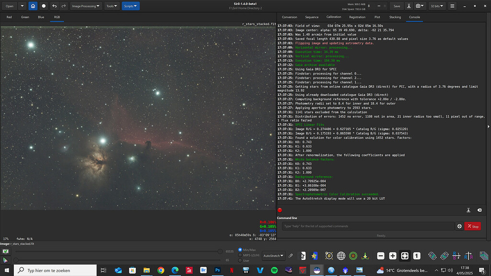Toggle astrometric annotations with the globe icon
Screen dimensions: 491x276
tap(342, 255)
